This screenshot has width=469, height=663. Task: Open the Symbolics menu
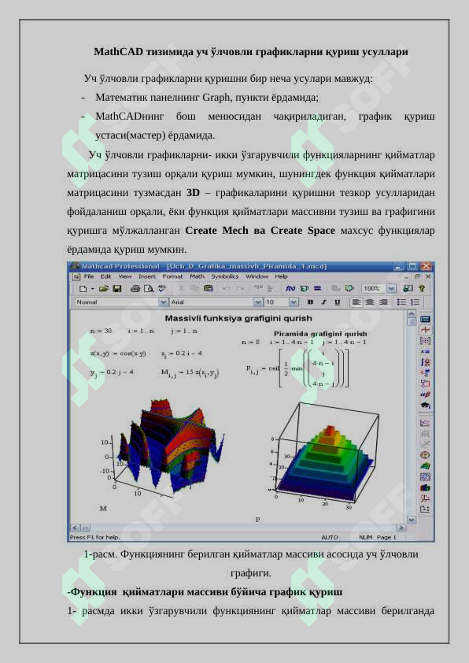tap(225, 276)
